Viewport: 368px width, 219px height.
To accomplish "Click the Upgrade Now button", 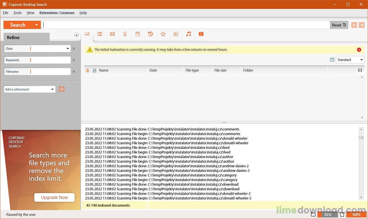I will click(54, 197).
